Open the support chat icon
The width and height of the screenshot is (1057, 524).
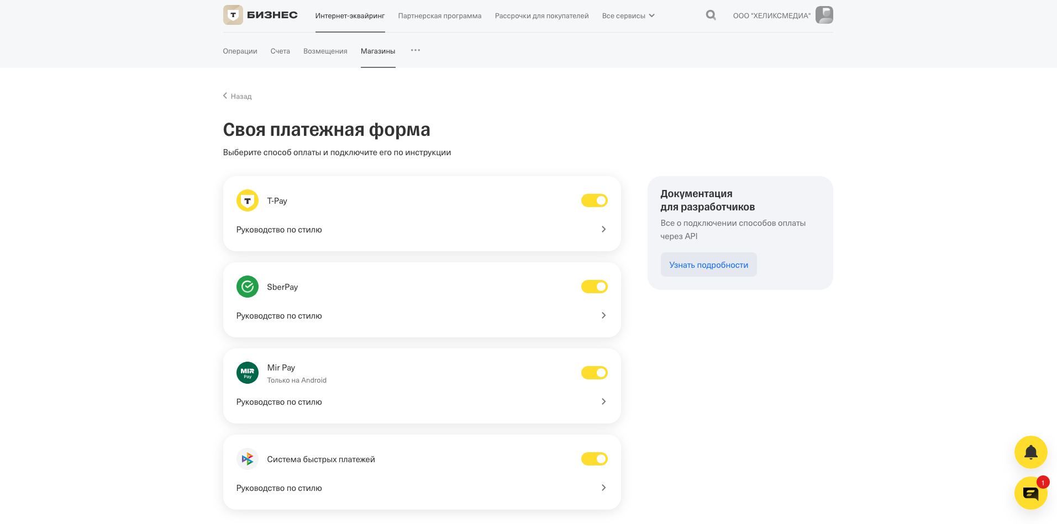(1030, 493)
